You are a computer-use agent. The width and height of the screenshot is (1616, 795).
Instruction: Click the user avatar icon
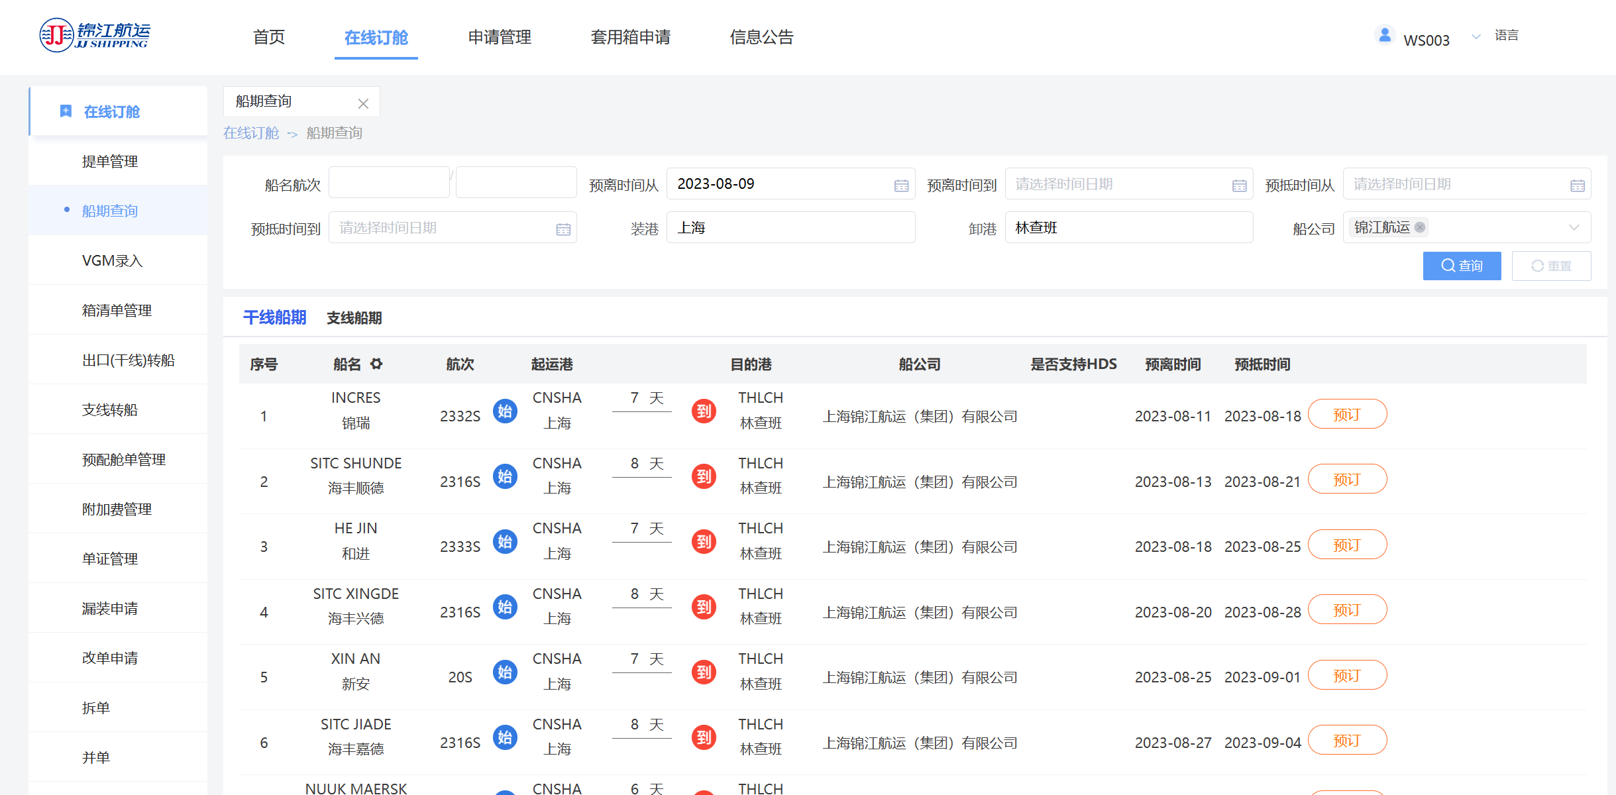(1385, 35)
